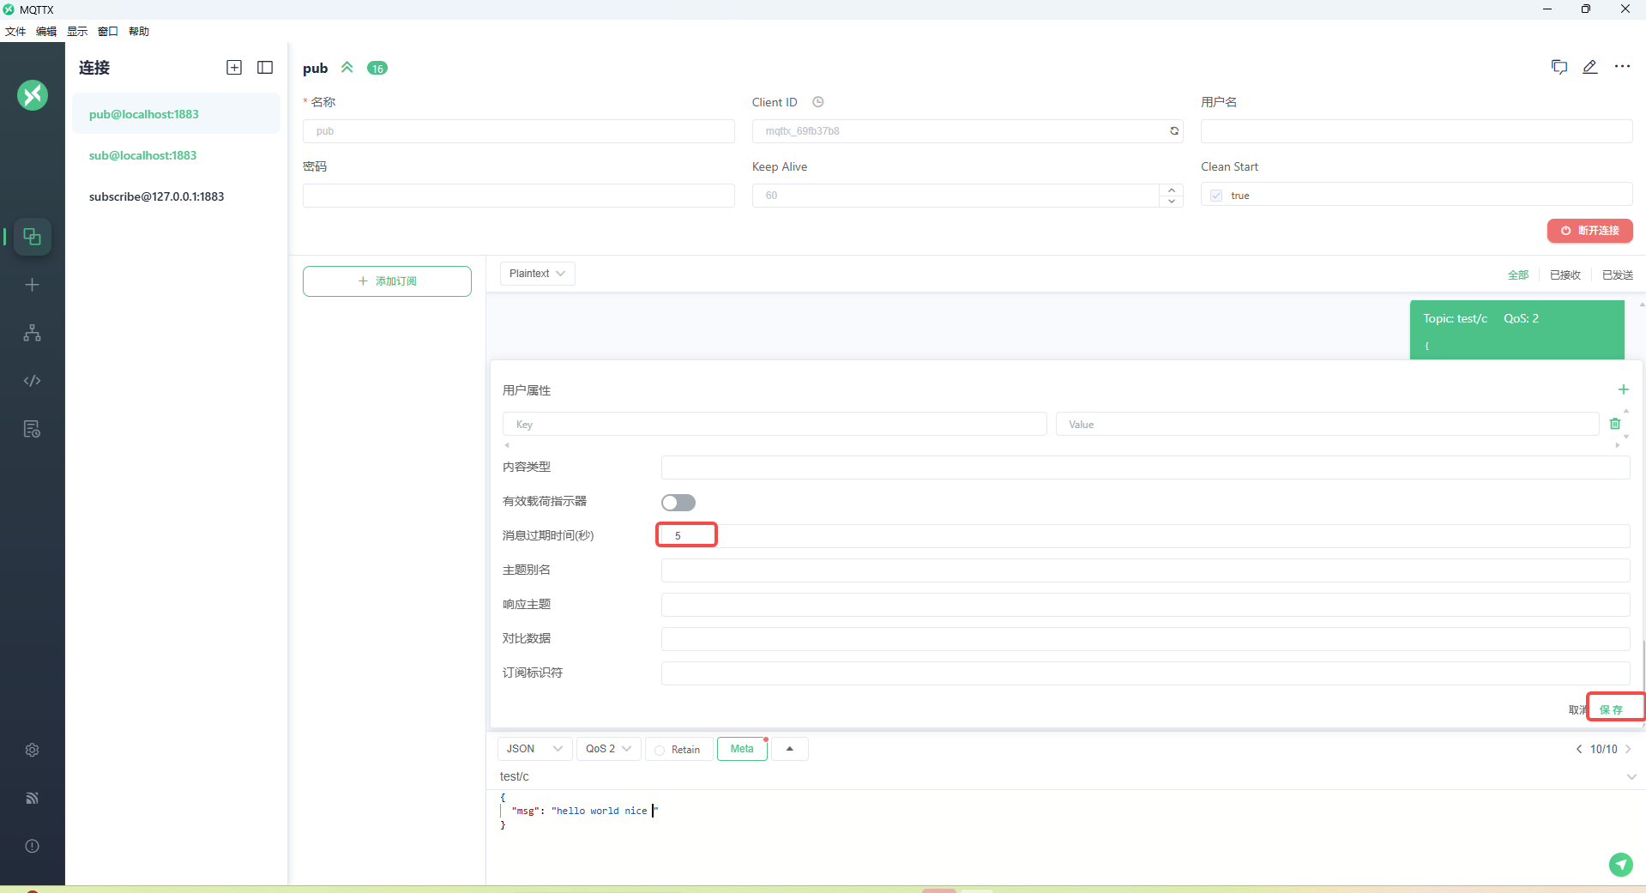Click the 响应主题 input field

pos(1145,605)
